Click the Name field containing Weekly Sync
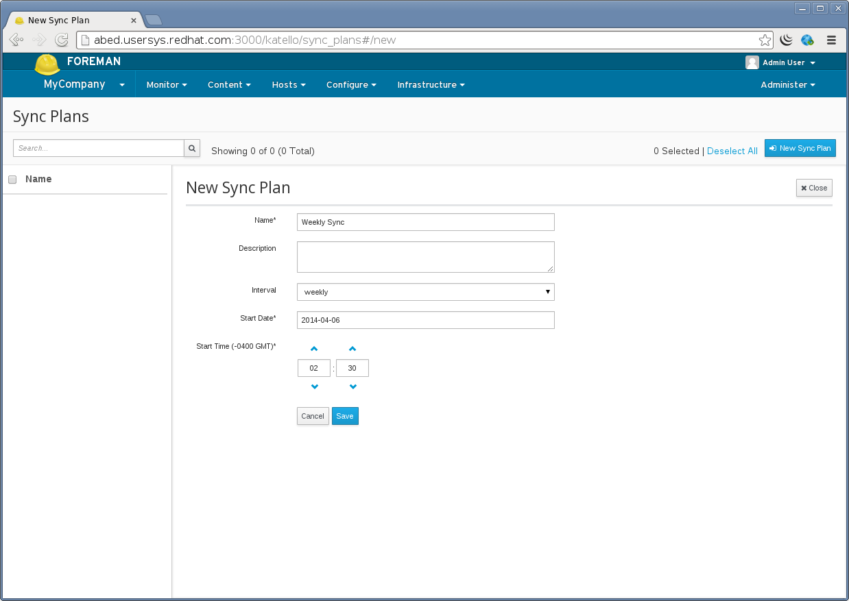Viewport: 849px width, 601px height. coord(426,222)
